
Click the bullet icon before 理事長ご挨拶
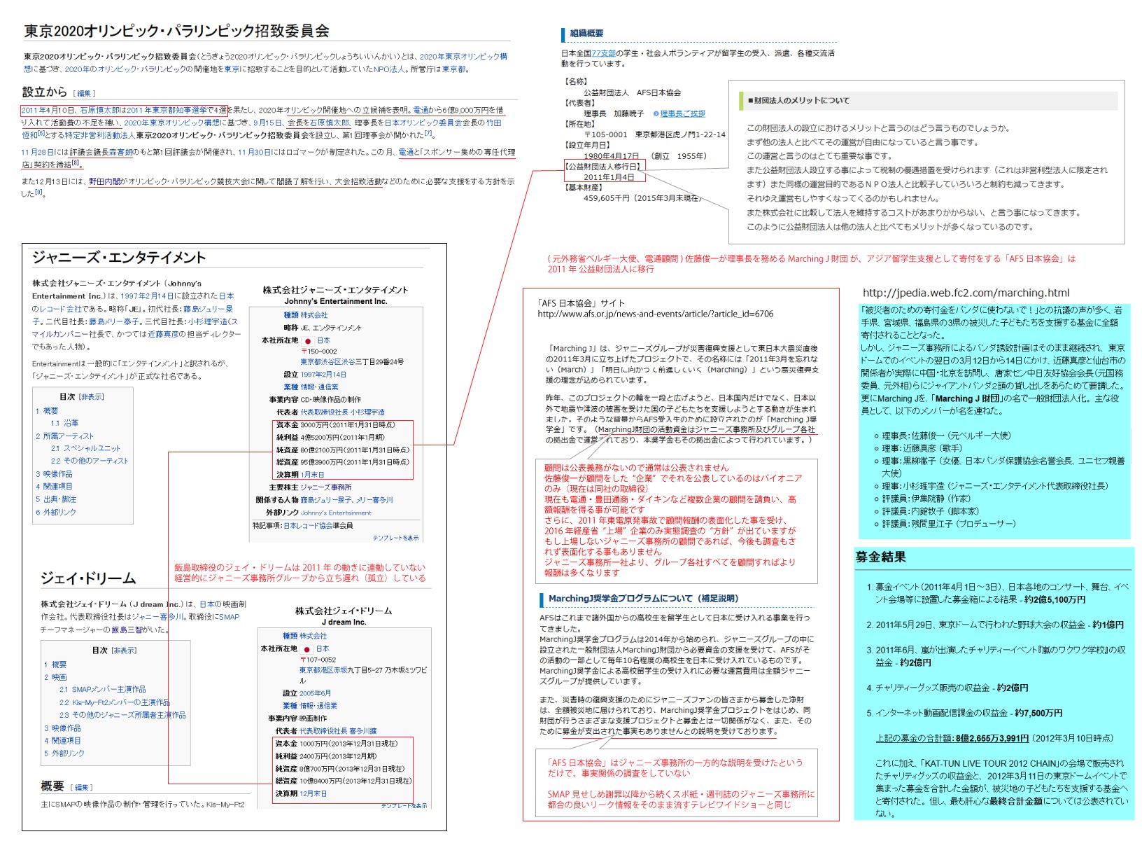click(656, 113)
